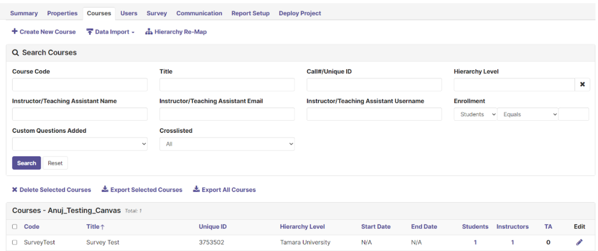Screen dimensions: 598x251
Task: Edit SurveyTest course with pencil icon
Action: click(x=580, y=242)
